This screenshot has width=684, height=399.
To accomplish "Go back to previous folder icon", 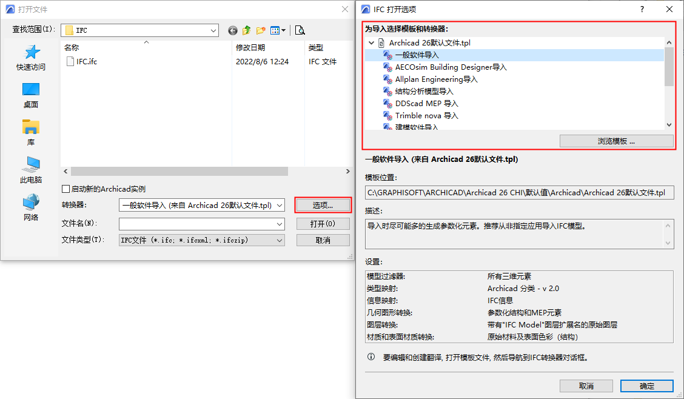I will (233, 30).
